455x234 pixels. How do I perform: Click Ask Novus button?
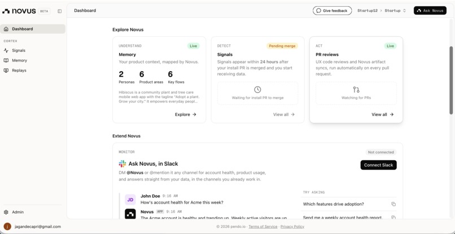[x=430, y=11]
